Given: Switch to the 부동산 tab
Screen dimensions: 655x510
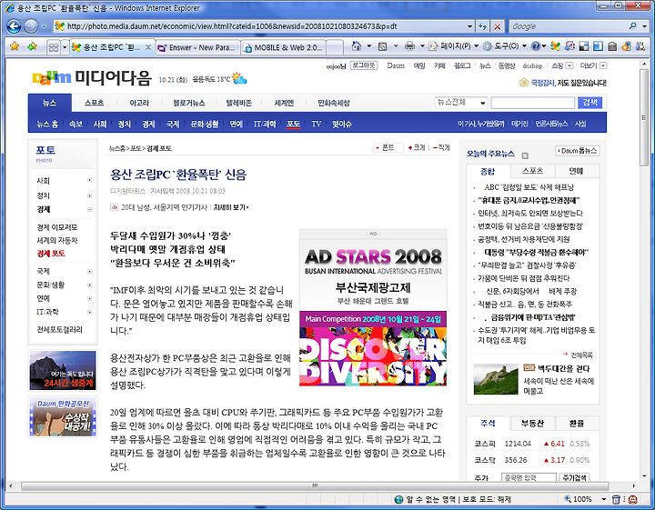Looking at the screenshot, I should click(532, 424).
